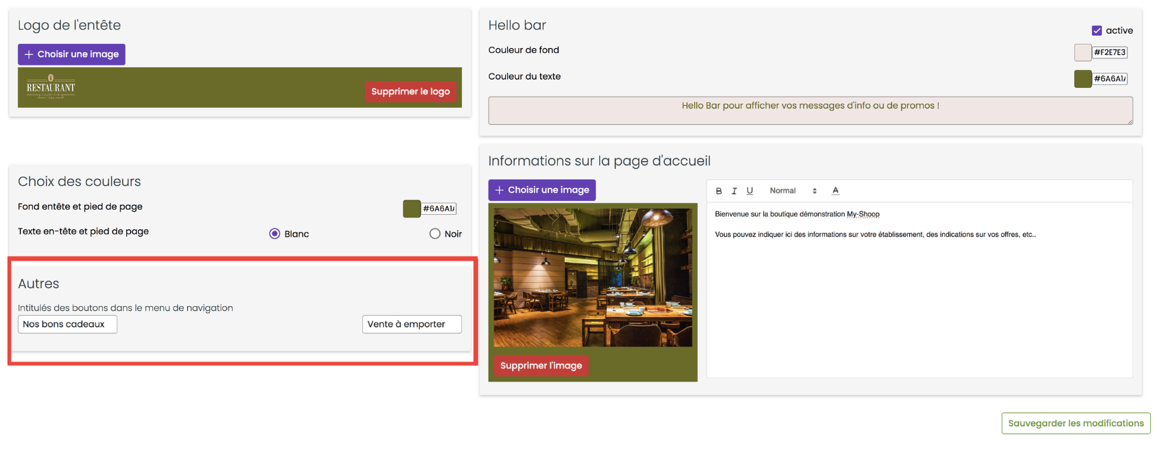The height and width of the screenshot is (457, 1157).
Task: Click Choisir une image for homepage
Action: point(541,190)
